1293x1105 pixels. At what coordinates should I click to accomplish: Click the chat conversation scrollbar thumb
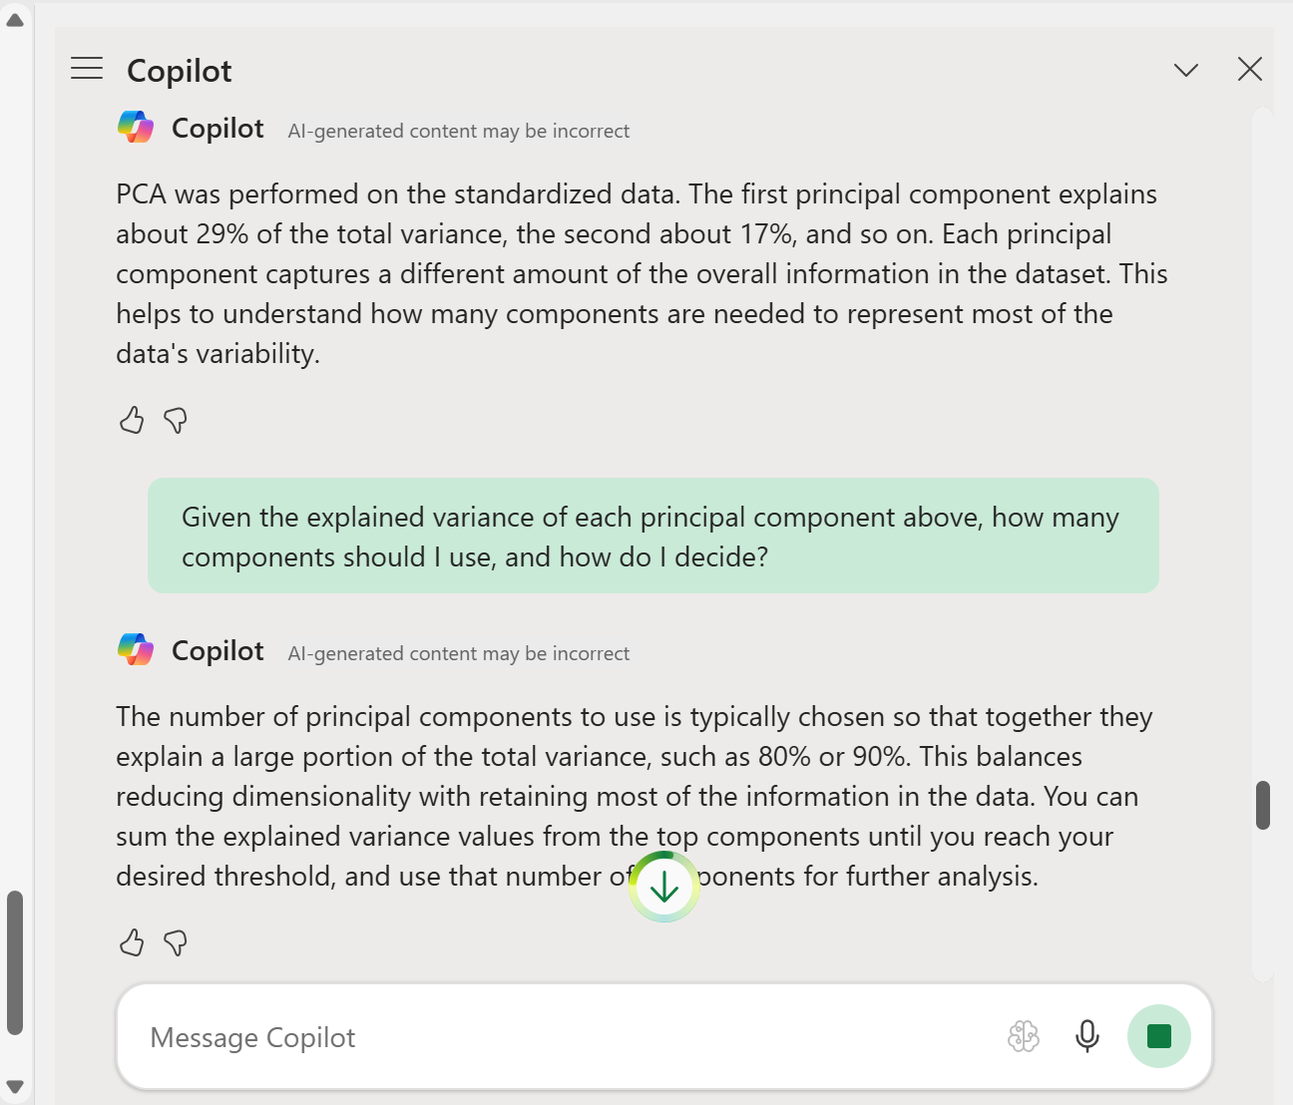[1263, 805]
